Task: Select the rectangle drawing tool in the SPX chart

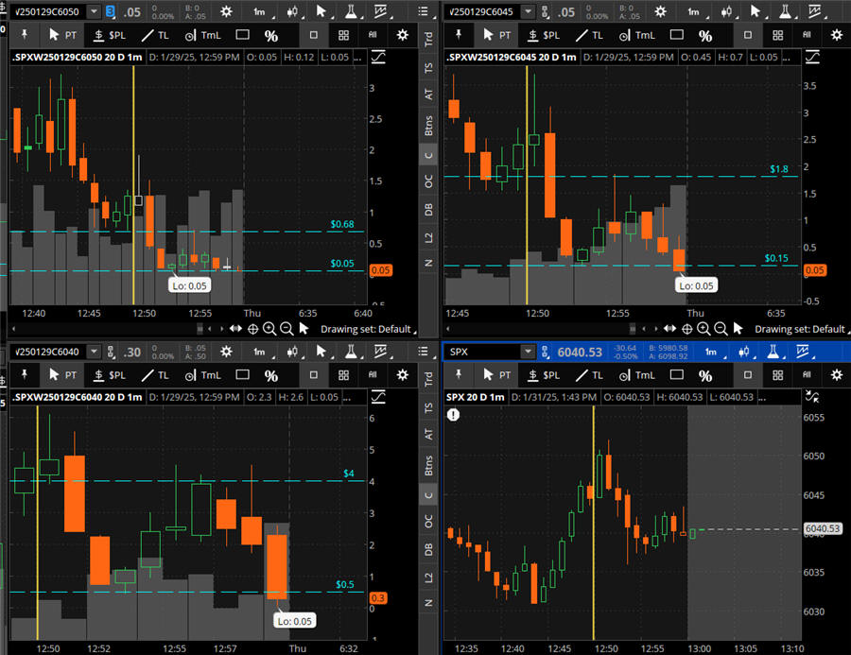Action: (x=676, y=374)
